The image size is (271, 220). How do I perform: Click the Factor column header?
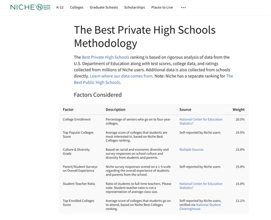[68, 110]
